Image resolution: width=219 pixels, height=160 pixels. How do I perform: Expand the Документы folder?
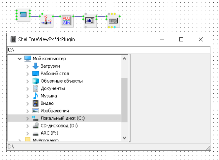pos(27,89)
